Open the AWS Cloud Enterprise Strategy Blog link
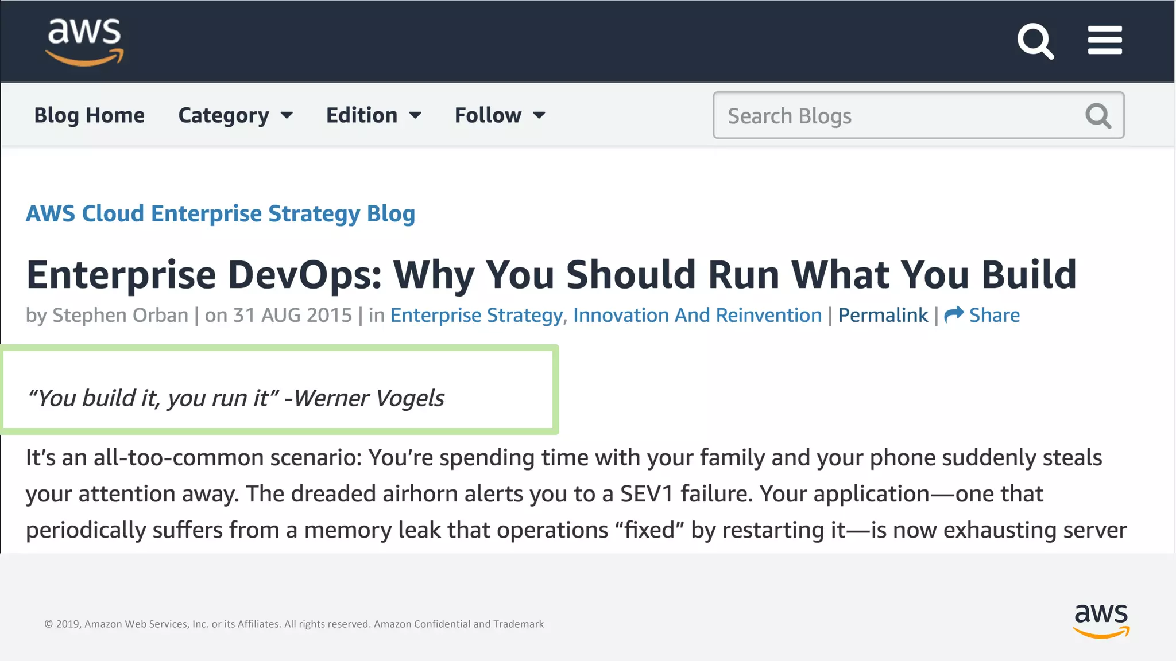 (220, 214)
